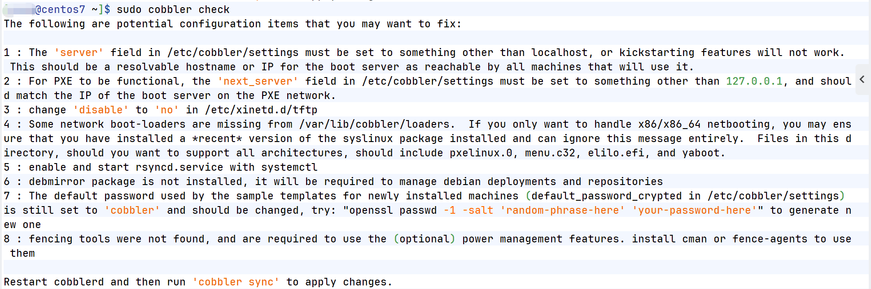This screenshot has height=289, width=871.
Task: Click the 'next_server' highlighted string
Action: [x=258, y=81]
